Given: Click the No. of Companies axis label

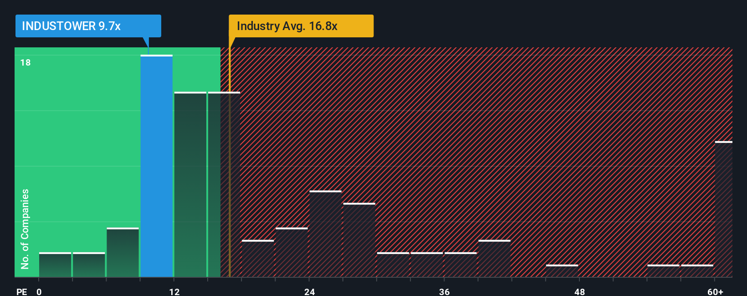Looking at the screenshot, I should coord(25,229).
